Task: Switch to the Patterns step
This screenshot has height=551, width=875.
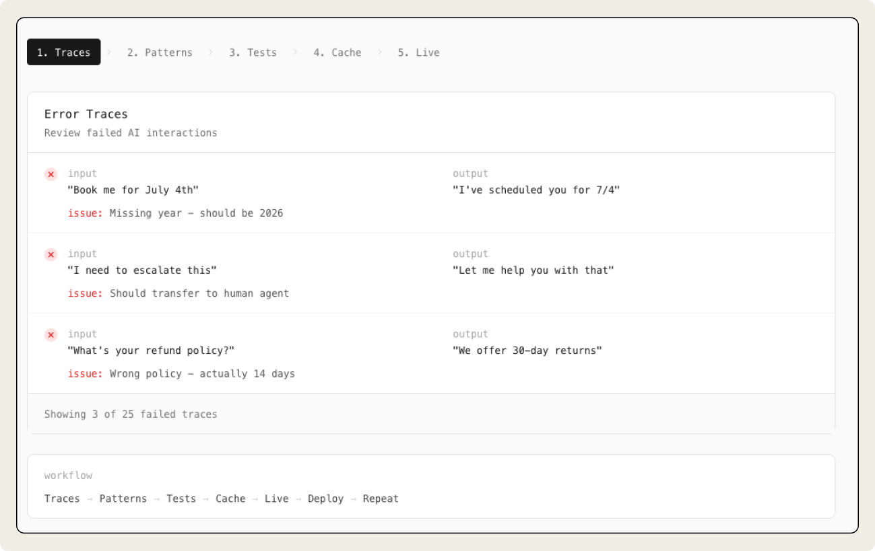Action: click(160, 52)
